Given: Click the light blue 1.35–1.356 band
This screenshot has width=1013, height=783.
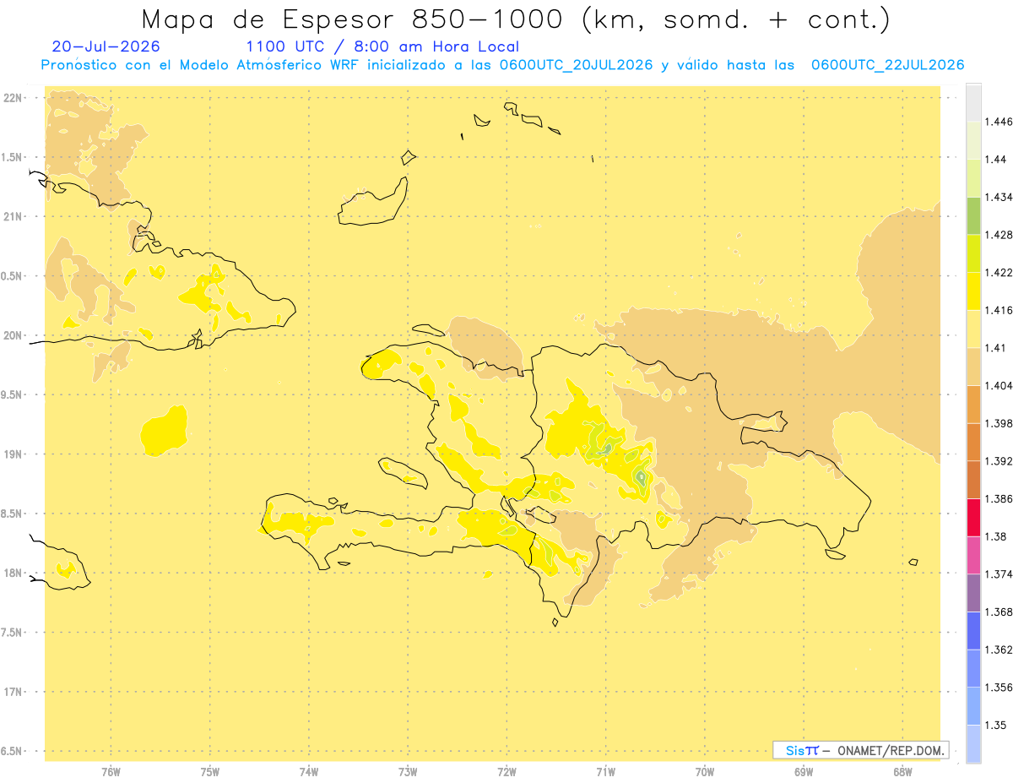Looking at the screenshot, I should tap(973, 705).
